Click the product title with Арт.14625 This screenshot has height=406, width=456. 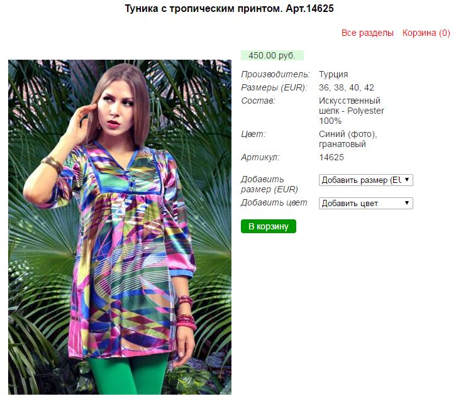229,8
